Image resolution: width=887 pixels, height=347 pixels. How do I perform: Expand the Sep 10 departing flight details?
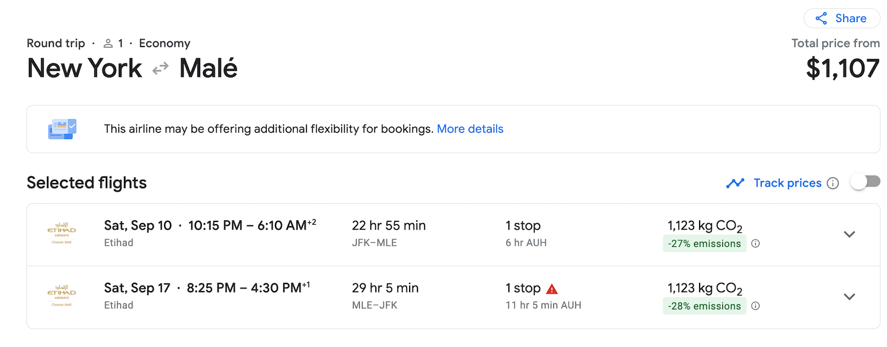point(849,234)
